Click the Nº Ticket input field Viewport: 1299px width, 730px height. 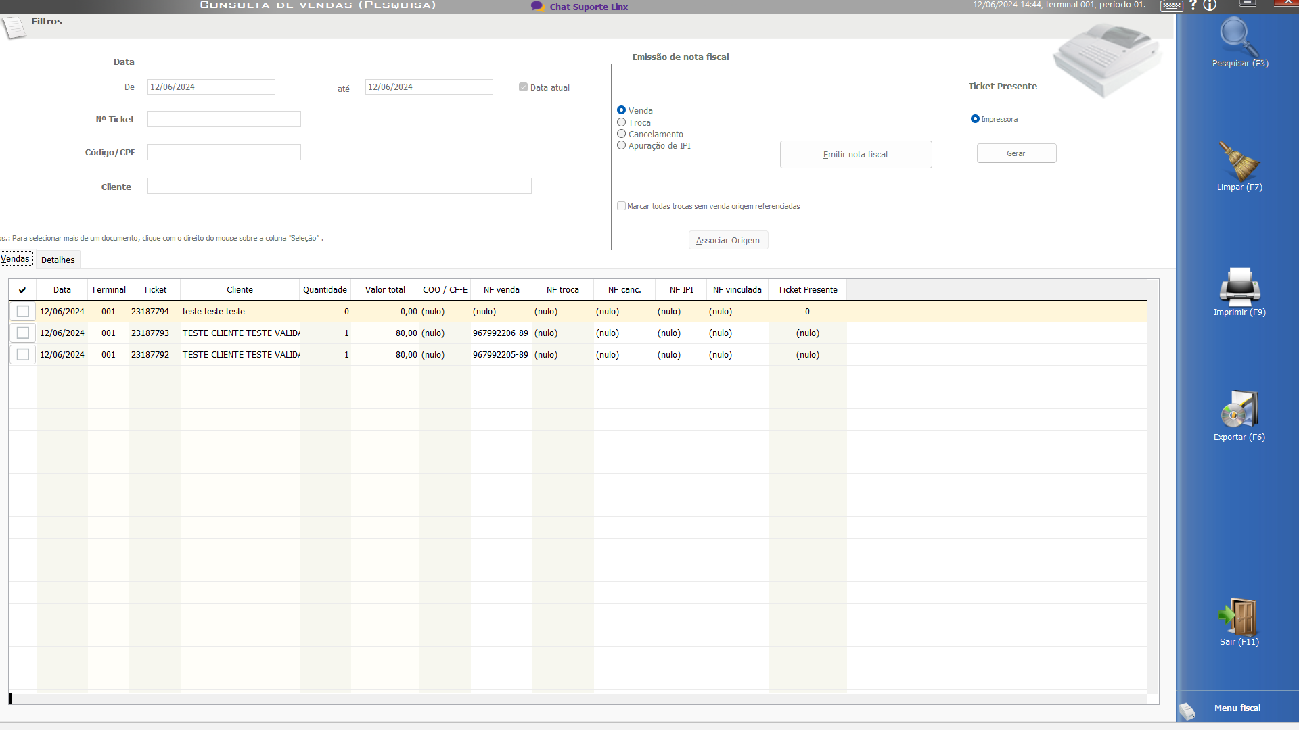[x=224, y=120]
